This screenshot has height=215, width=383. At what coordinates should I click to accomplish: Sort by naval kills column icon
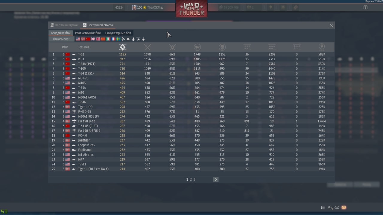[297, 47]
